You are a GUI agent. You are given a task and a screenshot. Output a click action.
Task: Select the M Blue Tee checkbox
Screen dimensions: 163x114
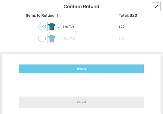tap(42, 39)
